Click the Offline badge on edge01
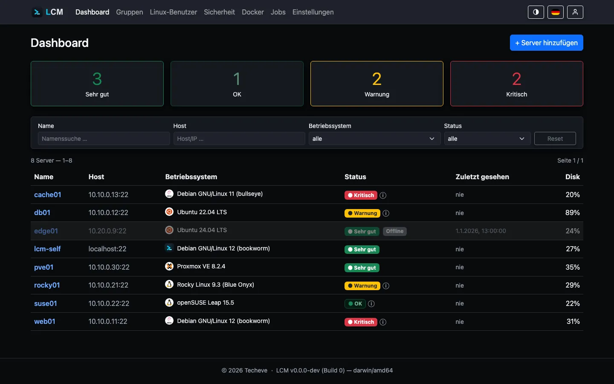 pos(395,231)
